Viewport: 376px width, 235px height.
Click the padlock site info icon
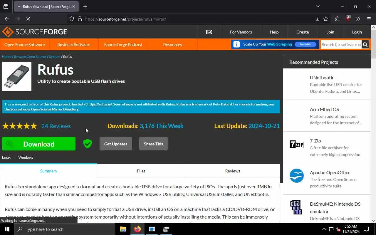click(x=80, y=19)
